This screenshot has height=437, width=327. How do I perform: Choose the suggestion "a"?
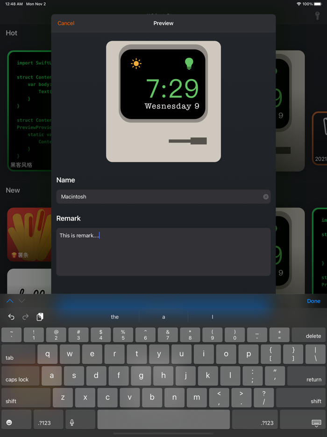point(163,317)
